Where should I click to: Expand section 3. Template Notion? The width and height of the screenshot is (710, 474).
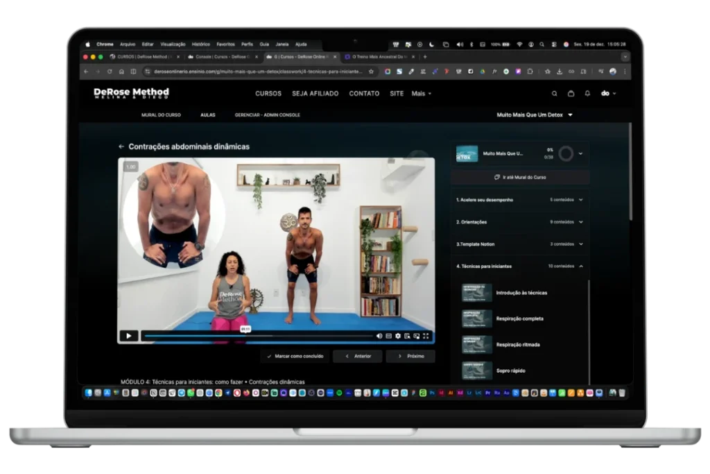520,244
